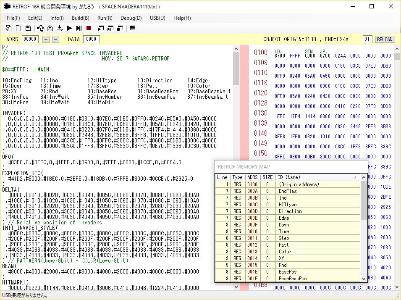Click the USB transfer icon in the toolbar
The image size is (401, 300).
coord(41,28)
